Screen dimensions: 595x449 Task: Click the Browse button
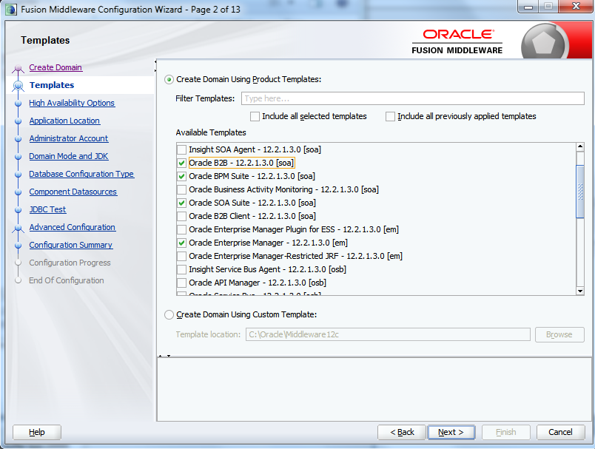tap(559, 334)
